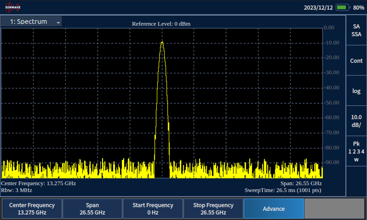The height and width of the screenshot is (220, 367).
Task: Toggle the log scale setting
Action: pos(356,91)
